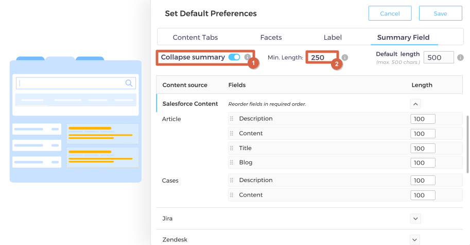This screenshot has width=470, height=245.
Task: Open the Facets tab
Action: pyautogui.click(x=271, y=37)
